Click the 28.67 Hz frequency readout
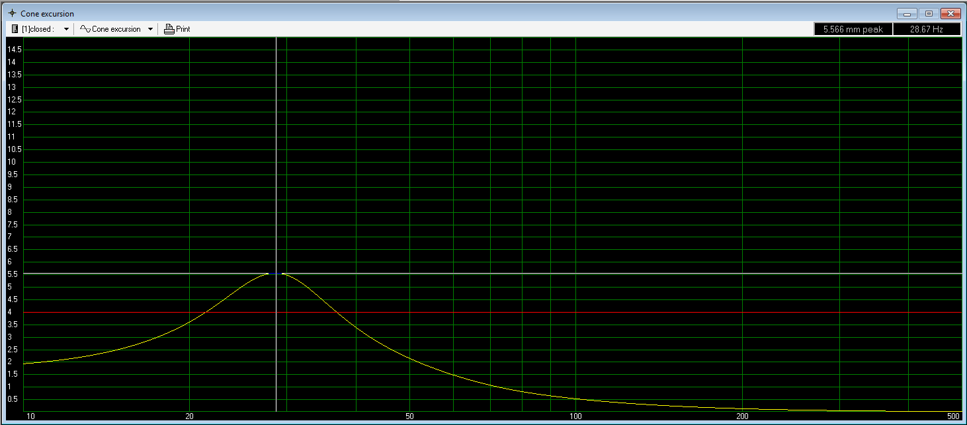This screenshot has width=967, height=425. [926, 29]
